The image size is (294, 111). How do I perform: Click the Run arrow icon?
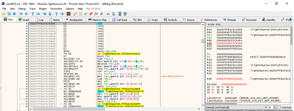[21, 14]
